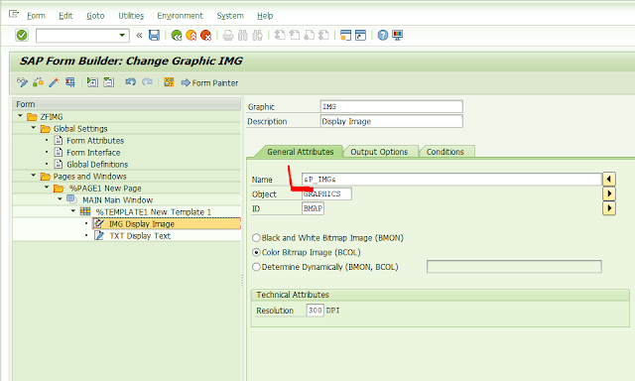Click the arrow button beside ID field
Viewport: 635px width, 381px height.
coord(609,208)
